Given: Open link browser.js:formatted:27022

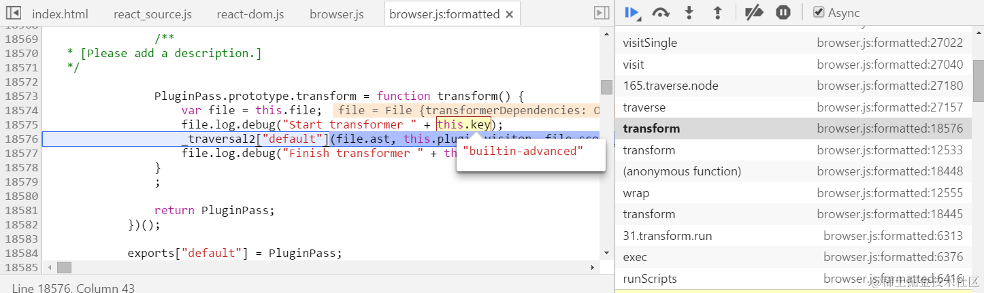Looking at the screenshot, I should 889,43.
